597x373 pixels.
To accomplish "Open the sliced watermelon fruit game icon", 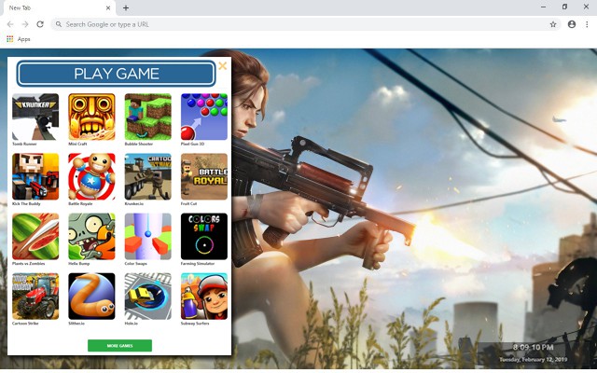I will (x=35, y=236).
